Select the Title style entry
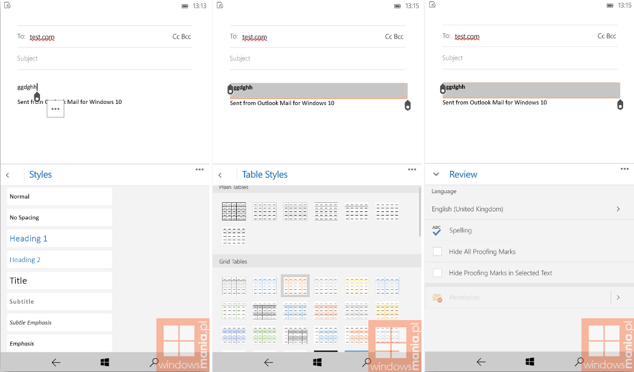 (x=59, y=280)
